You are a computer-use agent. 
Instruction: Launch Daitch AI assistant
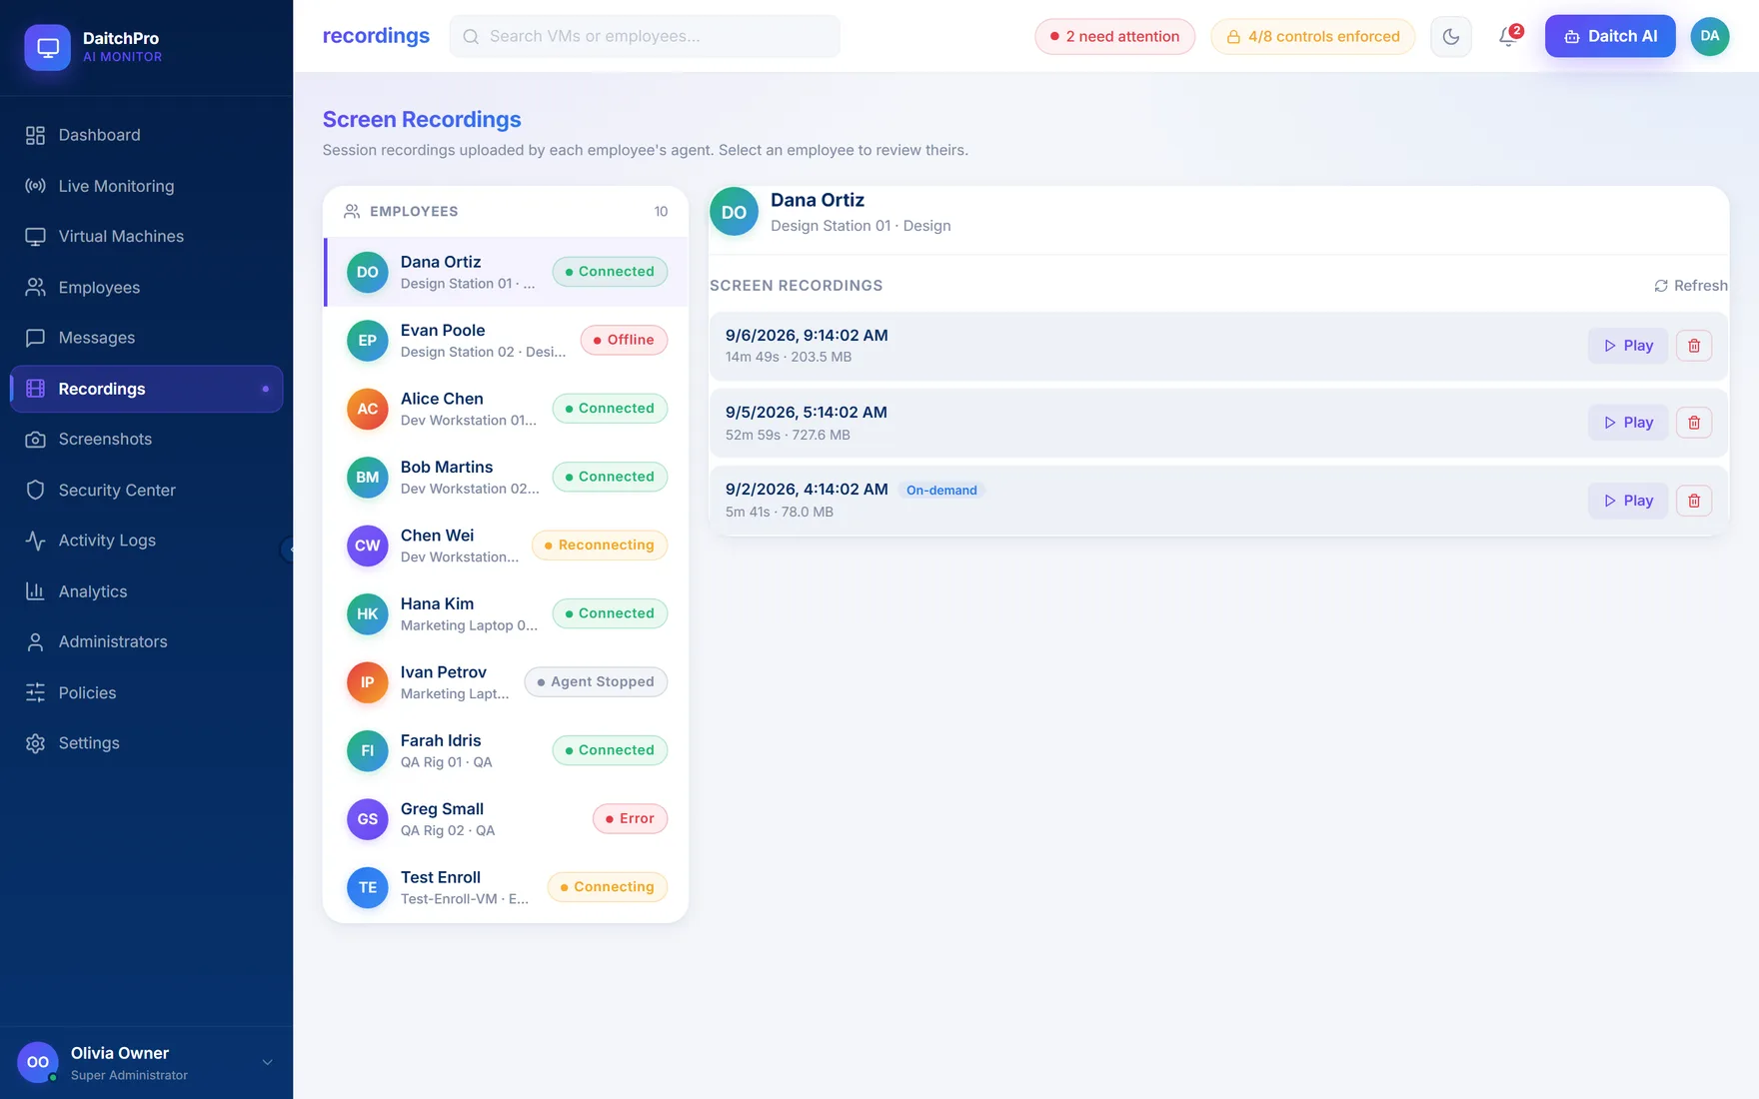(1610, 36)
